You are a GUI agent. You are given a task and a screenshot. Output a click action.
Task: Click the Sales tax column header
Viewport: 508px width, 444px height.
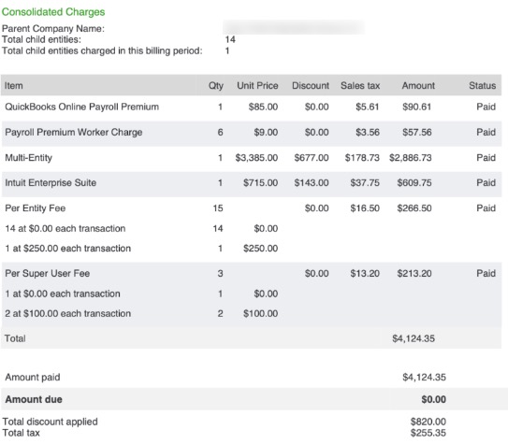click(360, 86)
